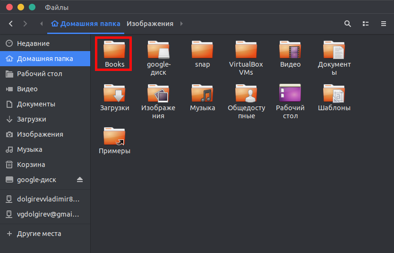Image resolution: width=394 pixels, height=253 pixels.
Task: Select Изображения in path bar
Action: point(150,24)
